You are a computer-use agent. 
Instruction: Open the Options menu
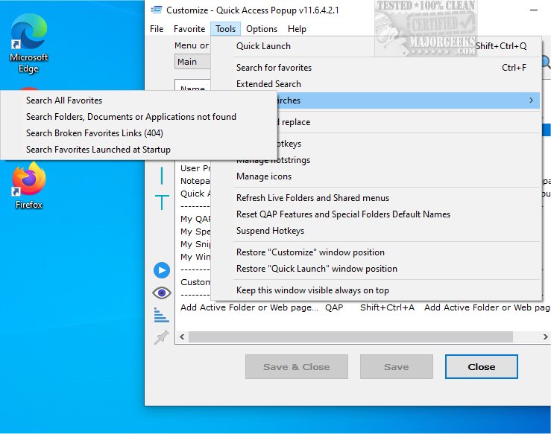262,29
